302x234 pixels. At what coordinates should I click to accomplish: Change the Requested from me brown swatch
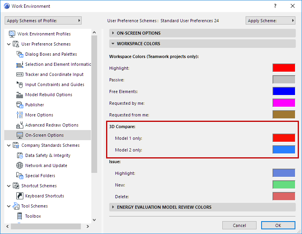click(284, 114)
